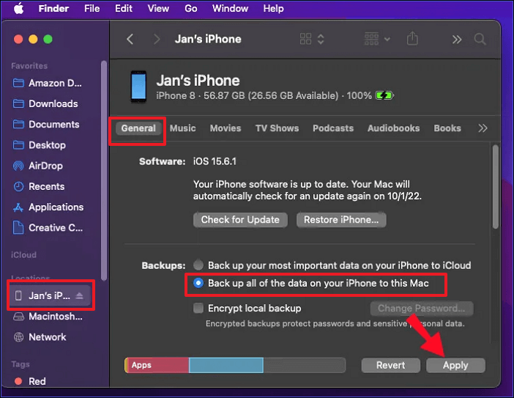Show more toolbar items chevron
514x398 pixels.
coord(457,40)
